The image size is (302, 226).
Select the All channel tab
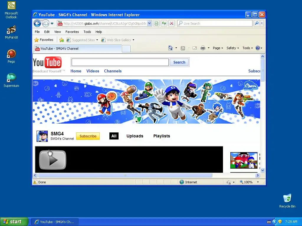(114, 136)
